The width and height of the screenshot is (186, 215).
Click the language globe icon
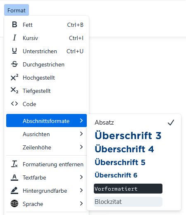point(14,203)
